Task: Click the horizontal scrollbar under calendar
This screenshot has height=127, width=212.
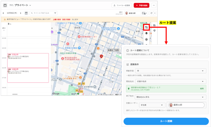Action: tap(15, 94)
